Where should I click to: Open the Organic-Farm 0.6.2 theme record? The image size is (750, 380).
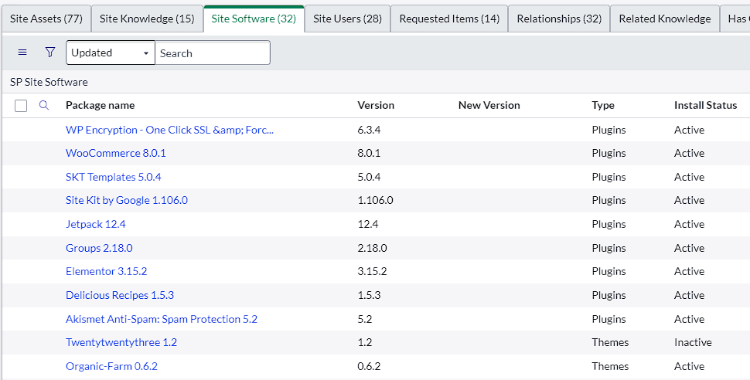111,367
